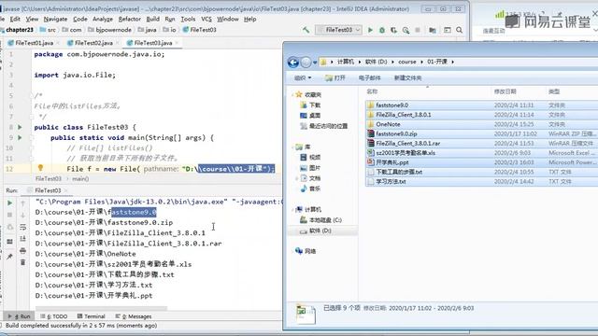Click the Debug bug icon in toolbar
The width and height of the screenshot is (598, 336).
pyautogui.click(x=382, y=30)
